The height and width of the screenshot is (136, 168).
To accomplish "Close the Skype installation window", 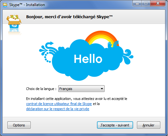I will point(158,4).
